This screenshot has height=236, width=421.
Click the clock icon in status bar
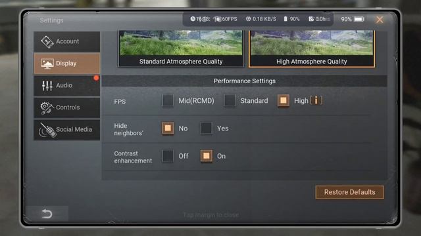(x=193, y=19)
